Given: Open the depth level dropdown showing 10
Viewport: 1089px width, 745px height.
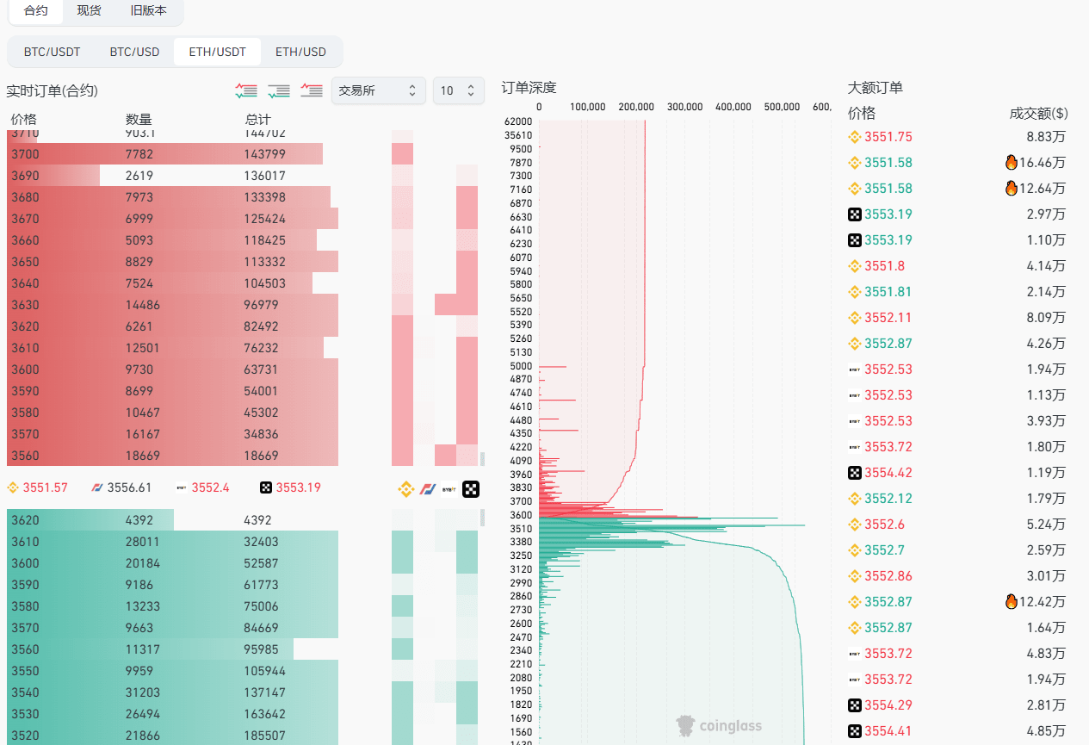Looking at the screenshot, I should click(458, 90).
